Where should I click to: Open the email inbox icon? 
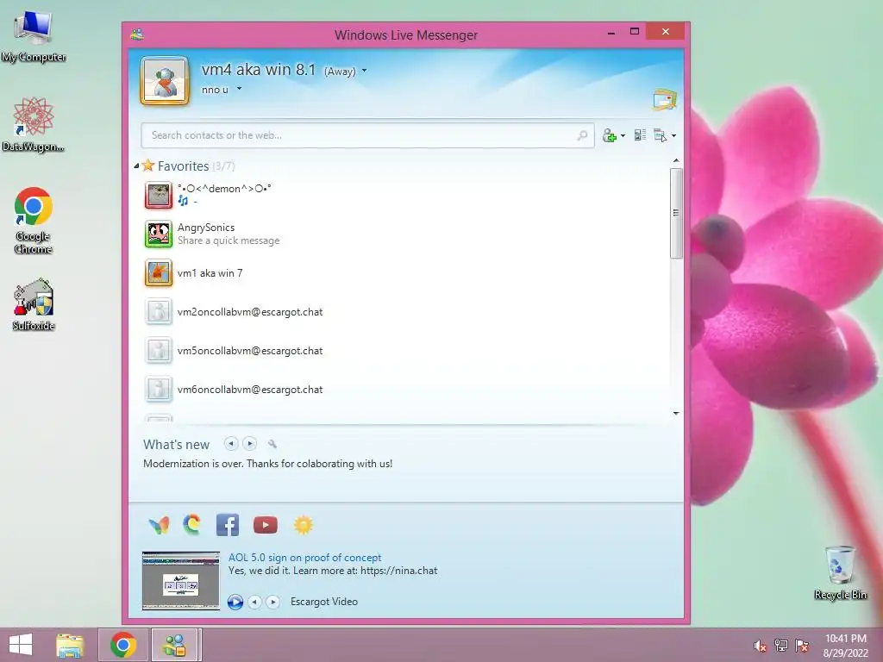pos(665,100)
